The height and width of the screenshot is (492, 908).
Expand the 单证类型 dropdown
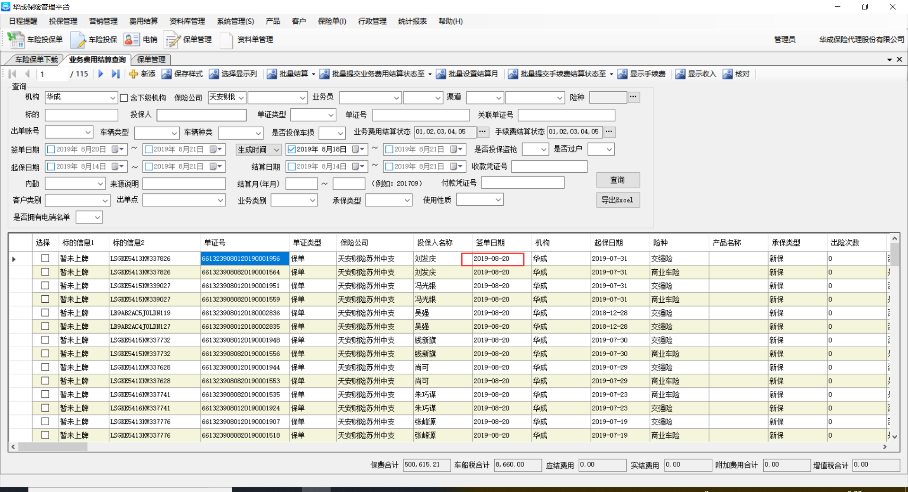(331, 115)
